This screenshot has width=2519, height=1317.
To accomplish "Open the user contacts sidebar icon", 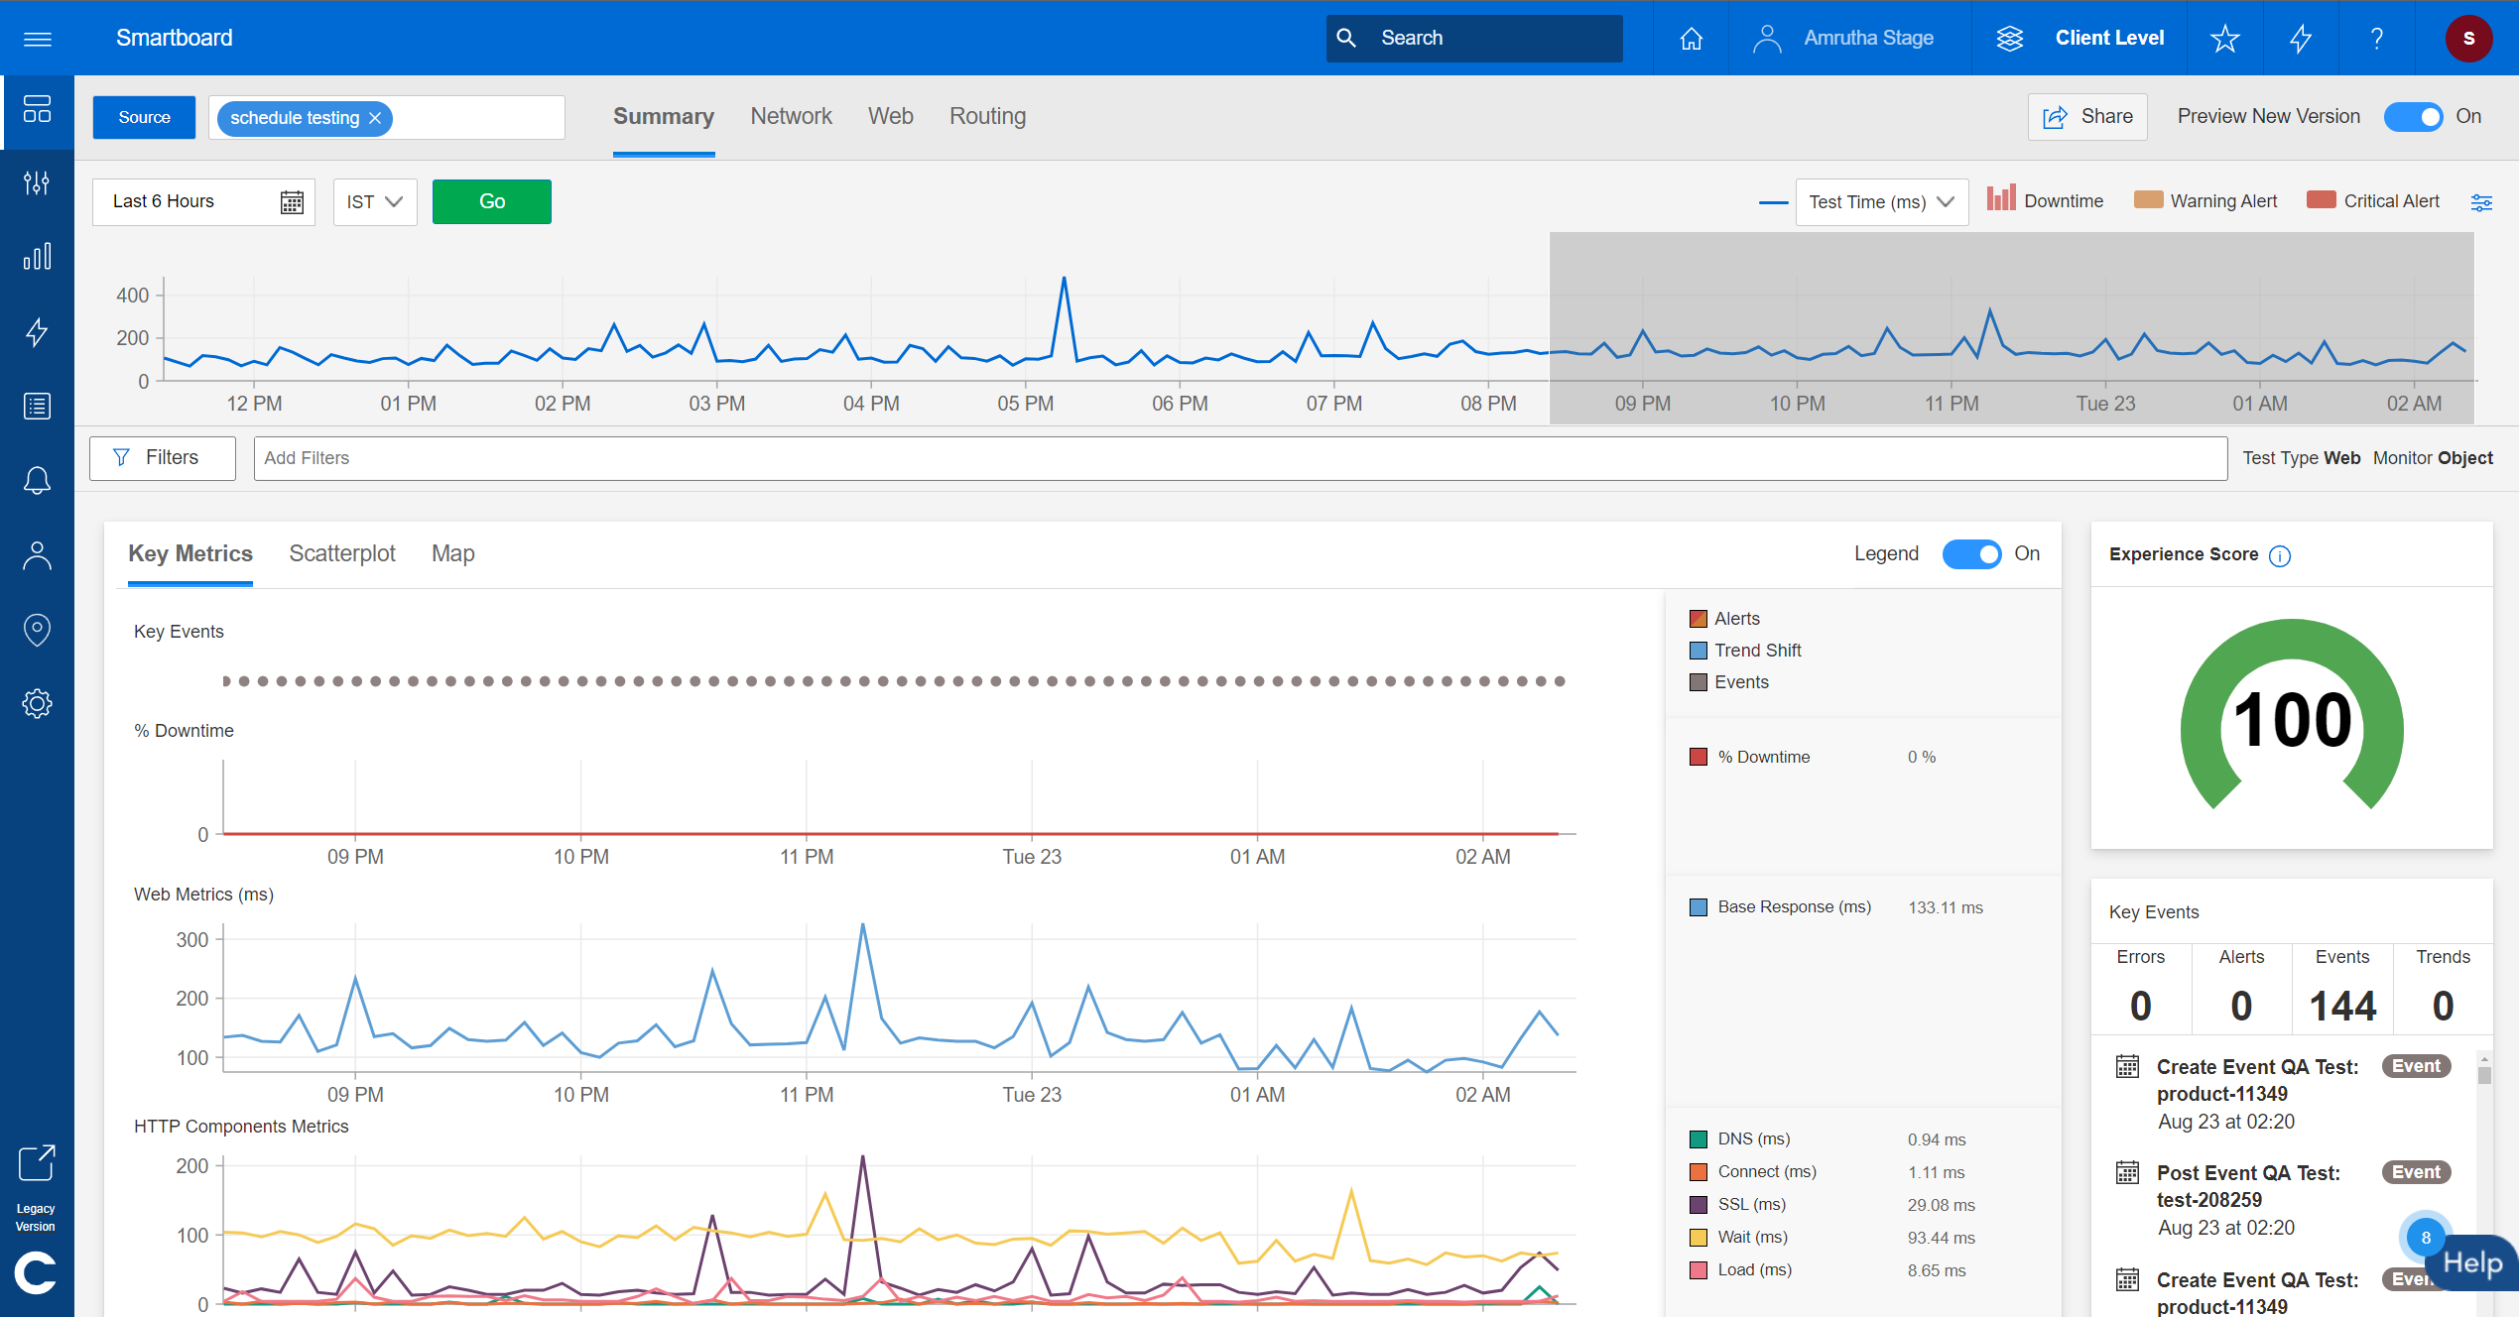I will (x=37, y=555).
